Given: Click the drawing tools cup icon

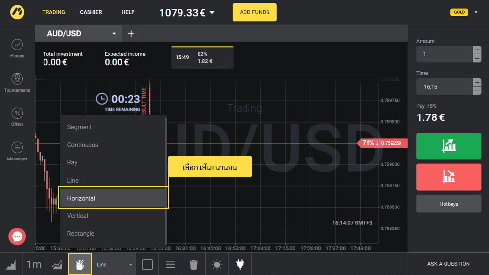Looking at the screenshot, I should tap(80, 264).
